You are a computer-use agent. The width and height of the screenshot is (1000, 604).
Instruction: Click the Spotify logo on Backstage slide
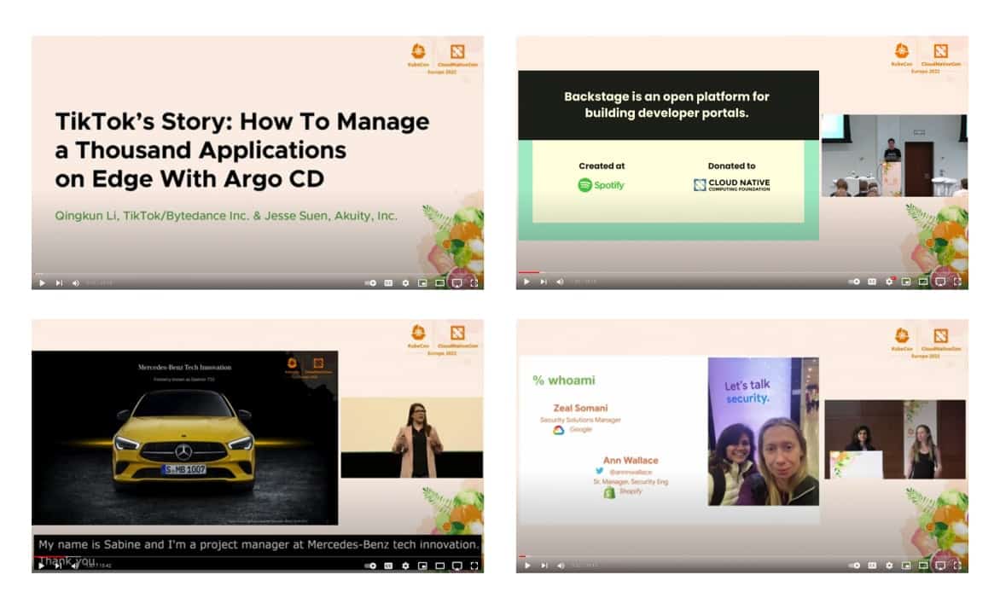(x=601, y=185)
